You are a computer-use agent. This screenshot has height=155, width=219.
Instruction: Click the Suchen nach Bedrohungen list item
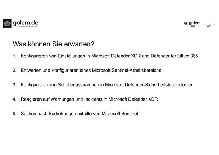coord(80,114)
